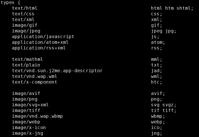Click the txt extension value
This screenshot has height=137, width=199.
click(155, 65)
